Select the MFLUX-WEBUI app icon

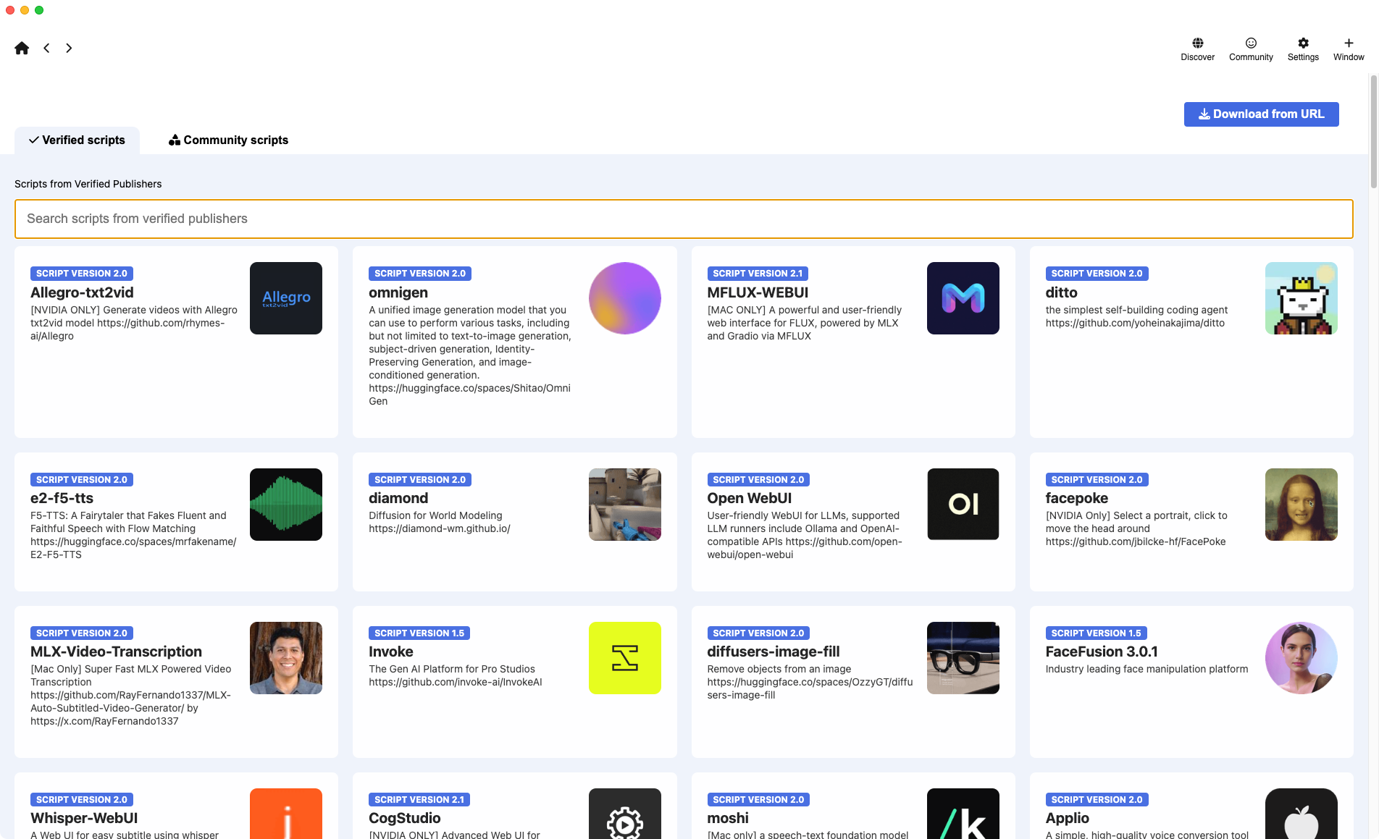[963, 298]
